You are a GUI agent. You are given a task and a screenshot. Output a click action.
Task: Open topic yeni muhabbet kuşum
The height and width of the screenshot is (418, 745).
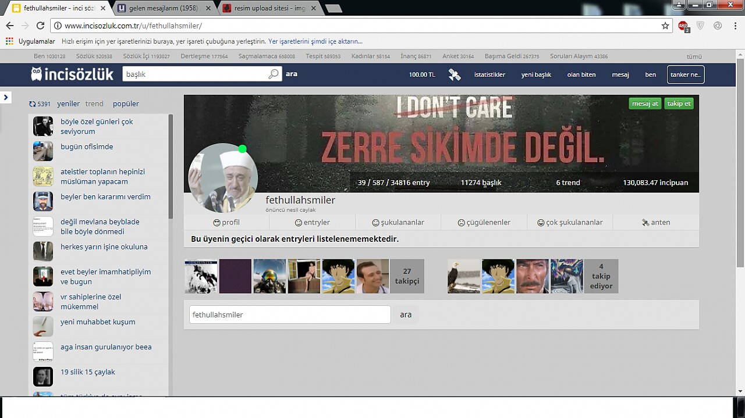98,321
